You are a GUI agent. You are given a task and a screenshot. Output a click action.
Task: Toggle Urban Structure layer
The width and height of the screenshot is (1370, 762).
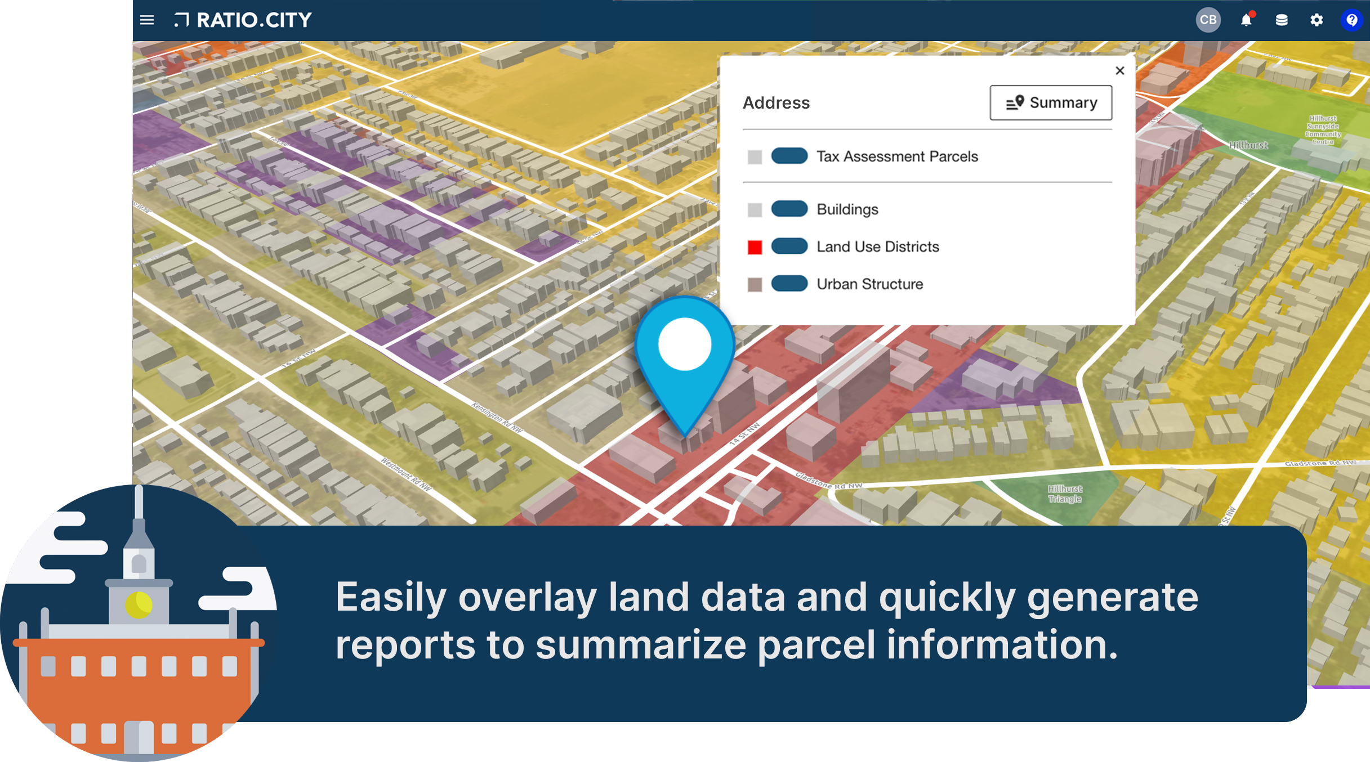pos(789,283)
